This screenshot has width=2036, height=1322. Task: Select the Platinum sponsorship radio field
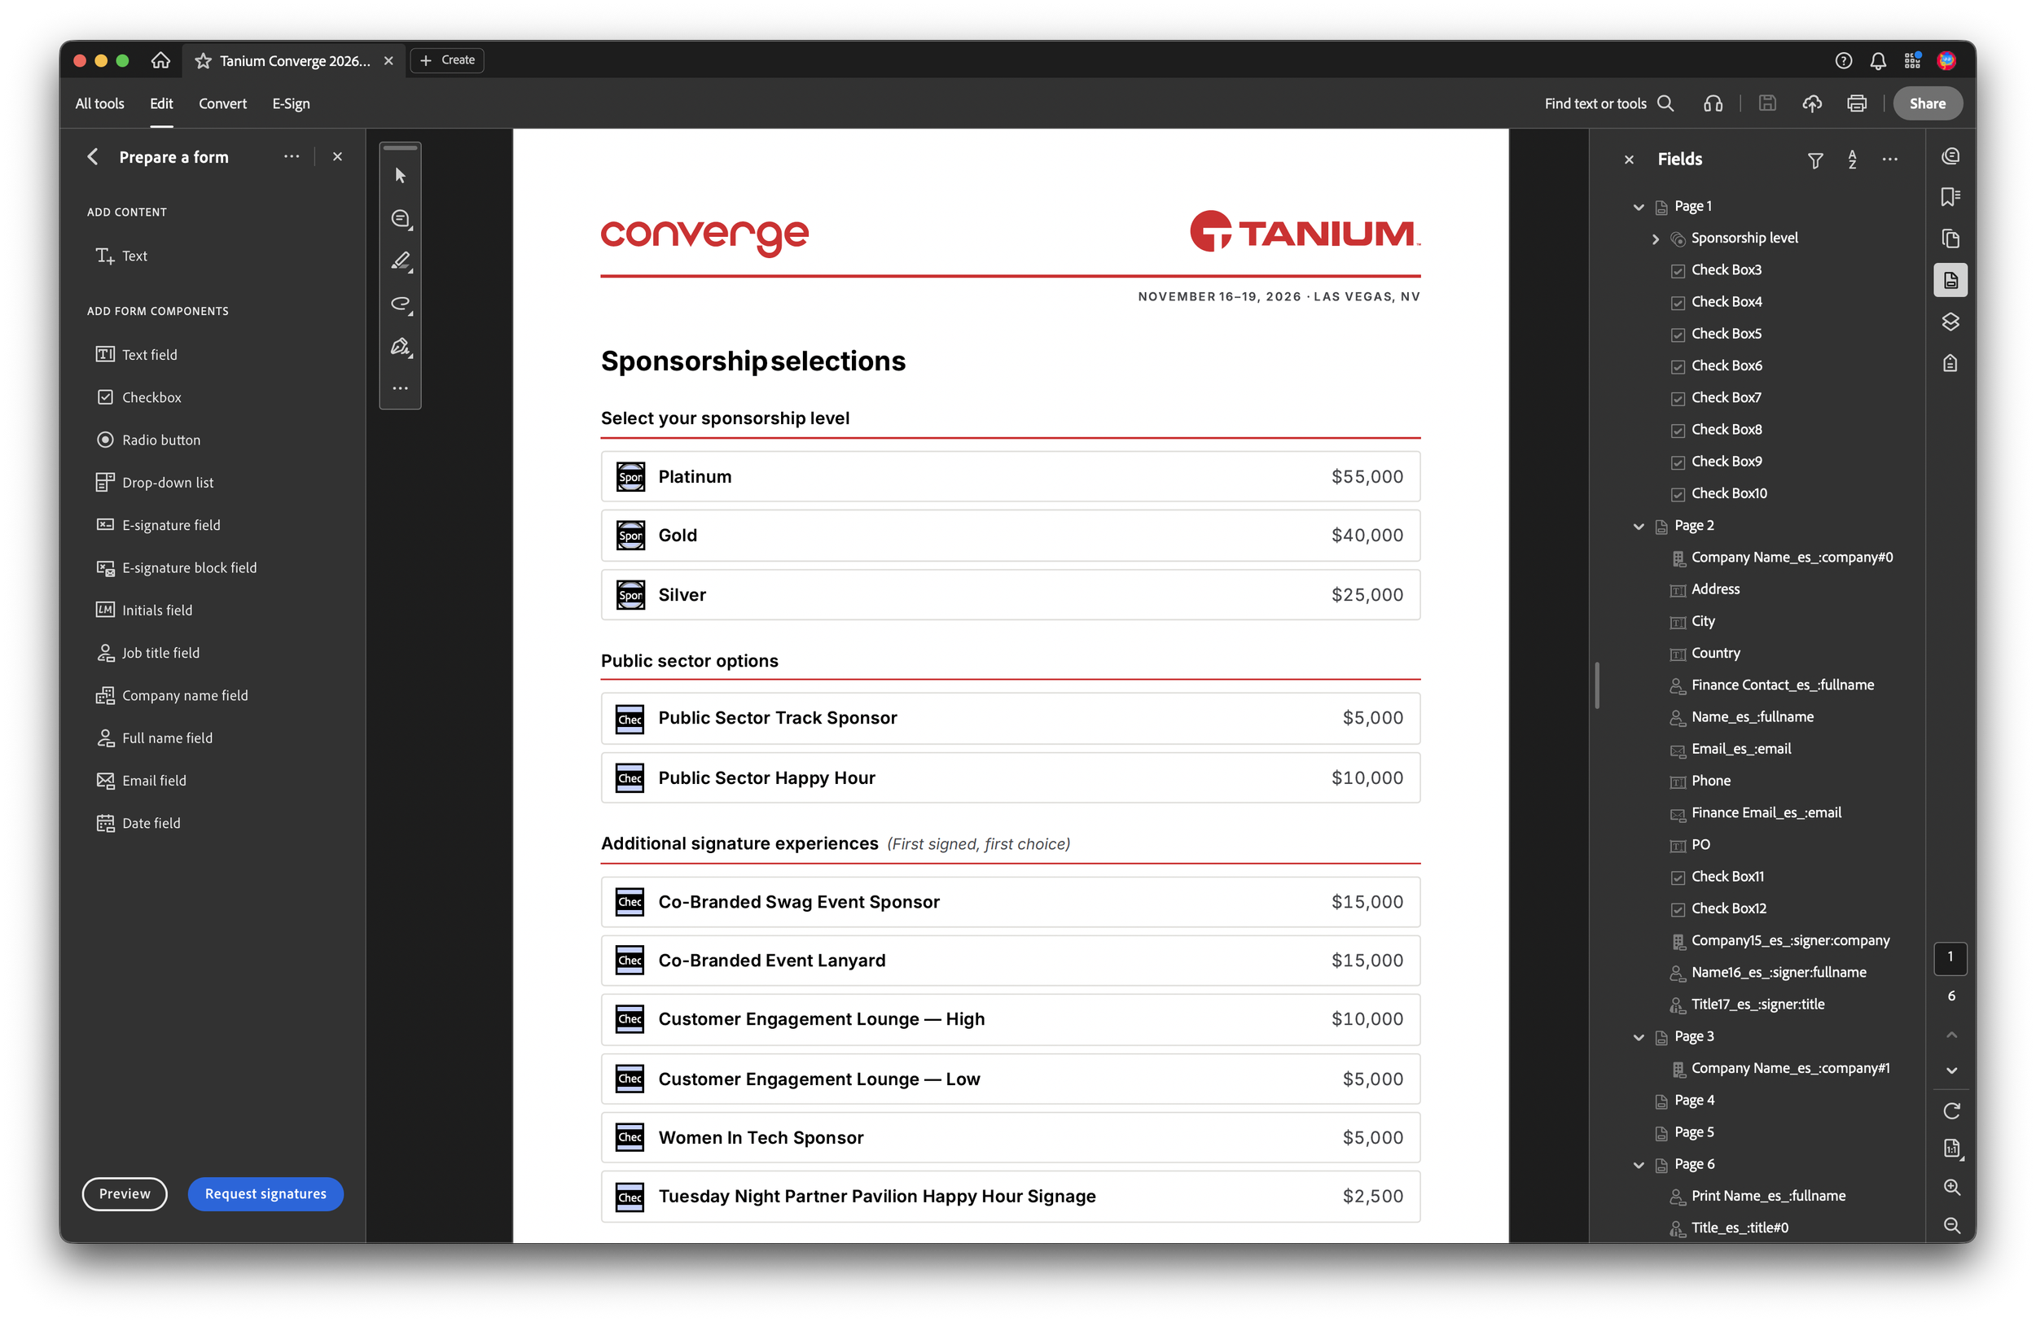click(x=630, y=477)
